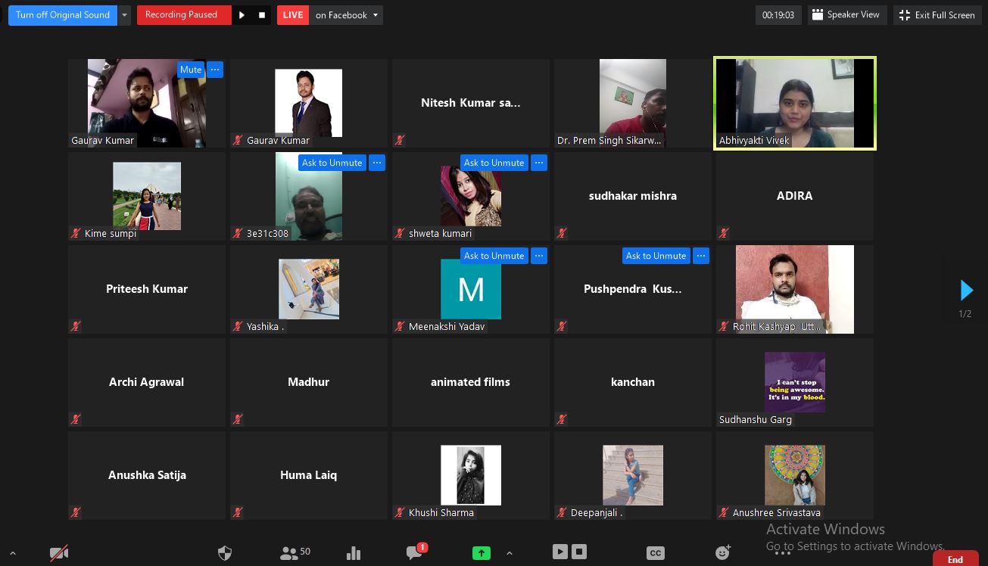Ask shweta kumari to unmute

tap(494, 163)
